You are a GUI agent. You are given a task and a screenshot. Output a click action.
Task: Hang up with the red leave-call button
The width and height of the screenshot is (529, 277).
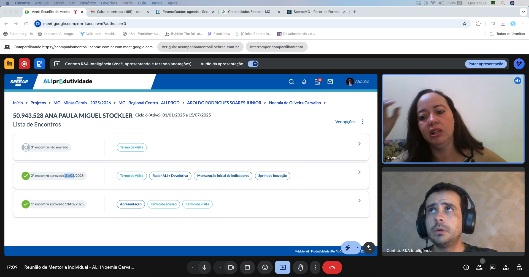point(332,267)
